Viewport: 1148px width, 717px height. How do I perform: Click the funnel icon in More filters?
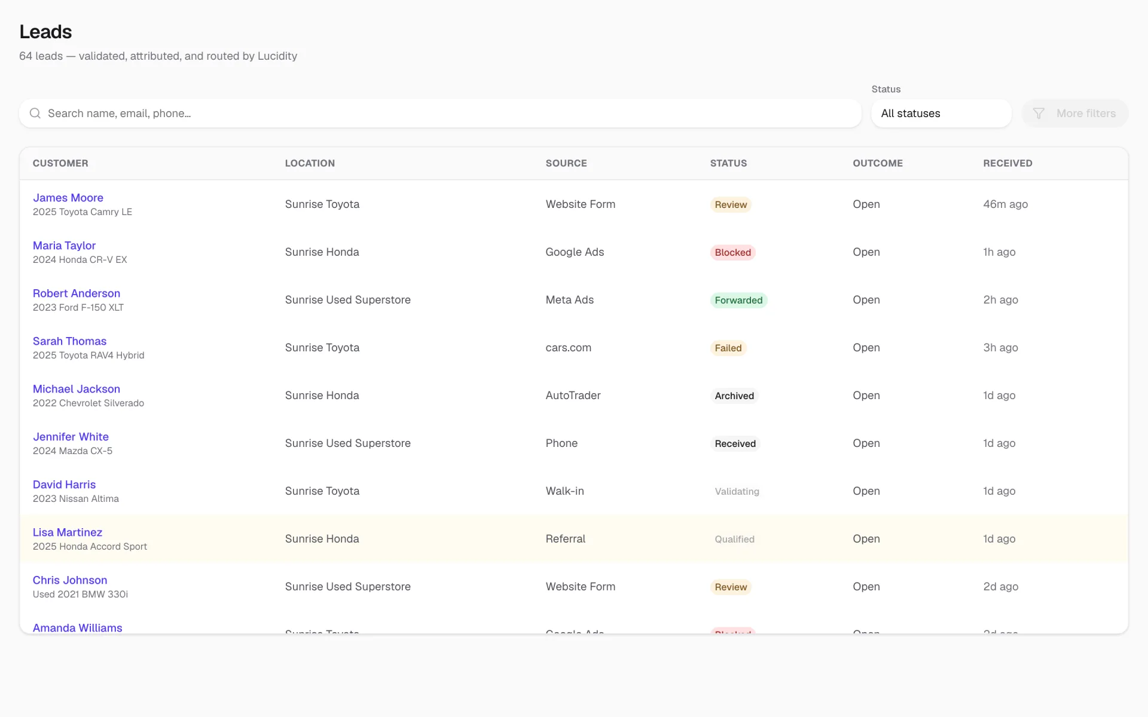click(1039, 114)
